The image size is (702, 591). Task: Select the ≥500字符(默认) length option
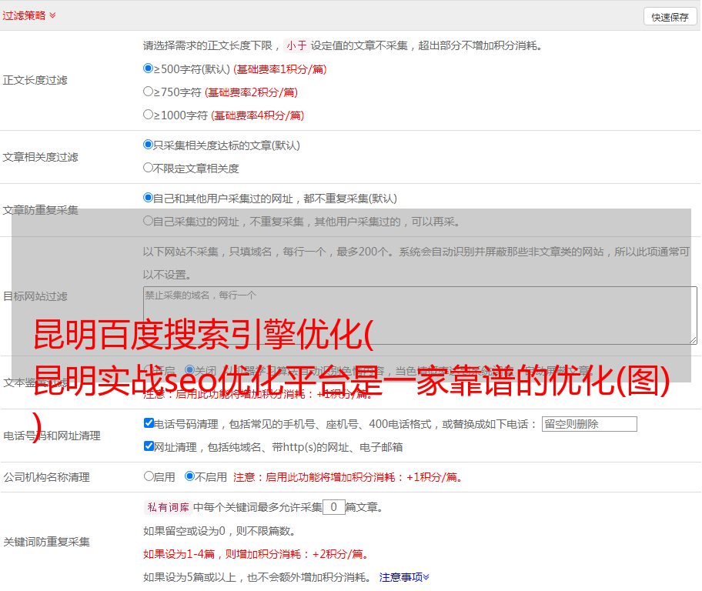(x=149, y=68)
